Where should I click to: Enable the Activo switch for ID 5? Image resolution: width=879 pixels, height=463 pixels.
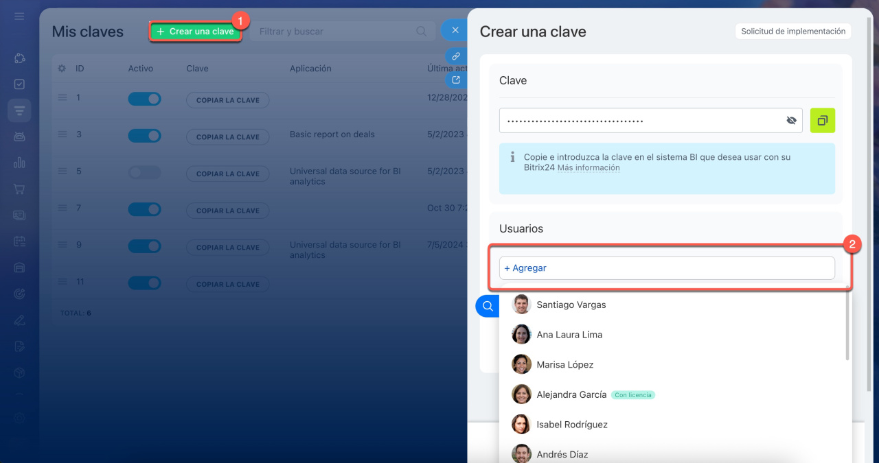(144, 173)
